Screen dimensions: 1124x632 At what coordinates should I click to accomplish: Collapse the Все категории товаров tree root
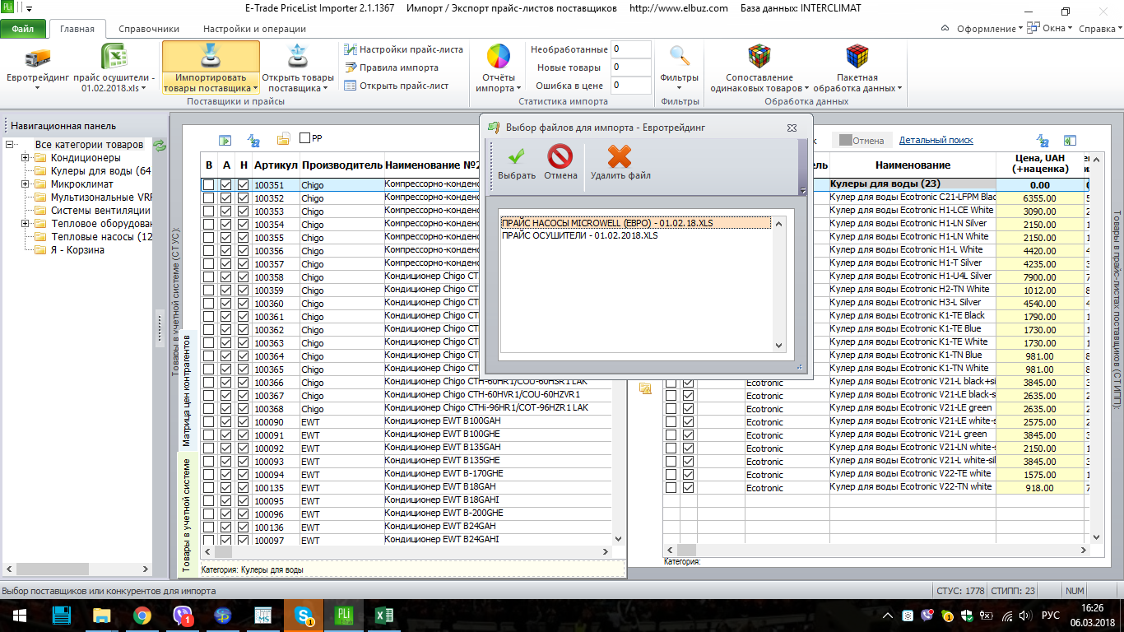(x=10, y=145)
